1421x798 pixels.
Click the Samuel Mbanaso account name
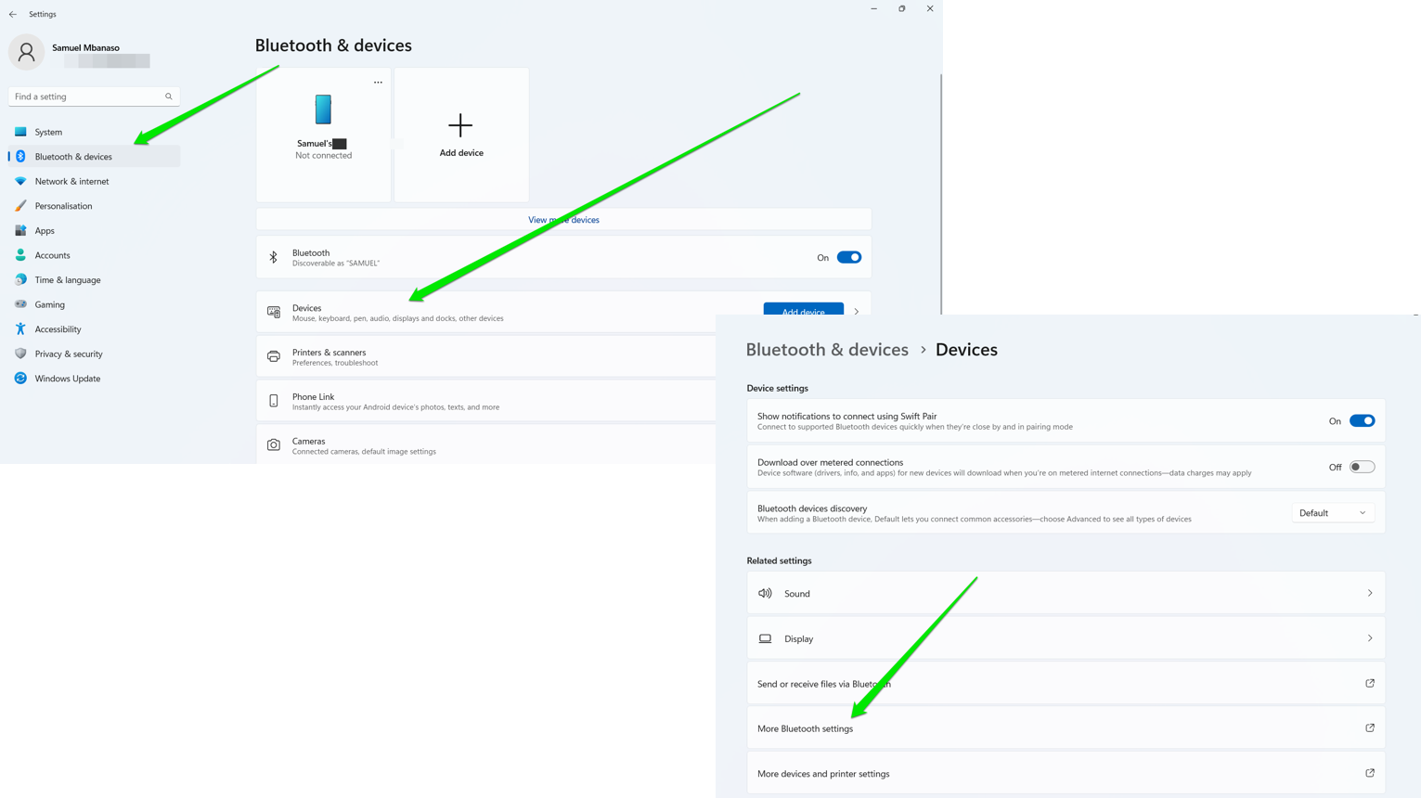[85, 47]
